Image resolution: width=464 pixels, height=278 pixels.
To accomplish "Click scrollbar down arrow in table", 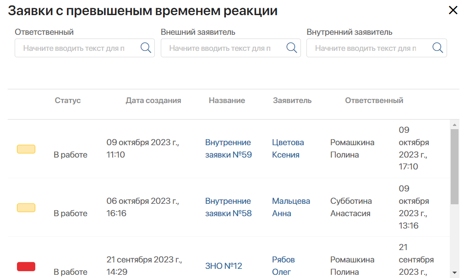I will point(454,273).
